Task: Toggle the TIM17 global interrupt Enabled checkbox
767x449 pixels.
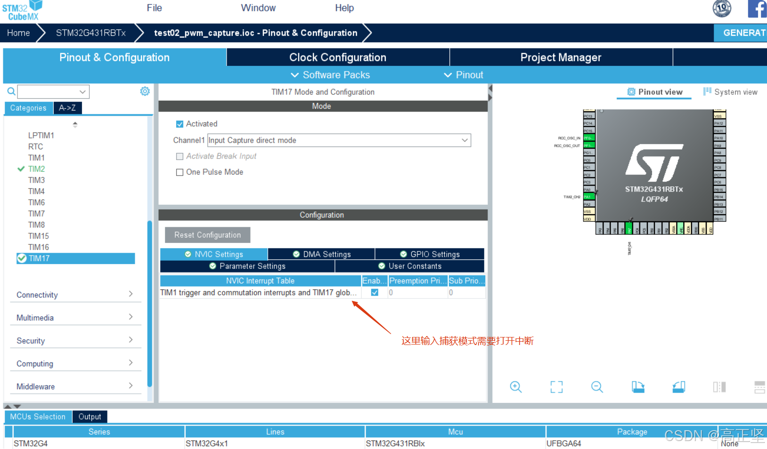Action: coord(375,292)
